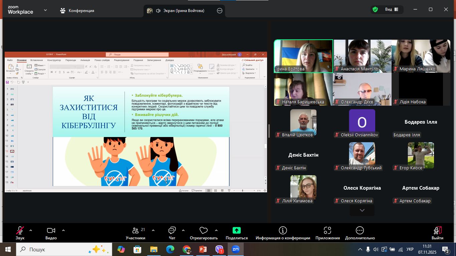
Task: Expand video settings arrow beside Video
Action: (x=63, y=230)
